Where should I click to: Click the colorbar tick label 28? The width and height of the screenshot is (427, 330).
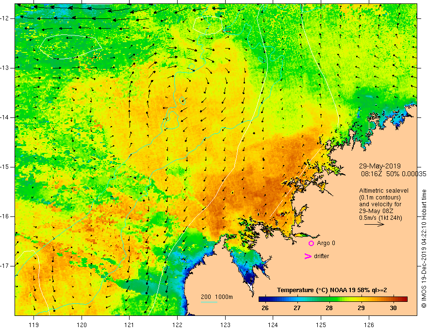[x=329, y=308]
